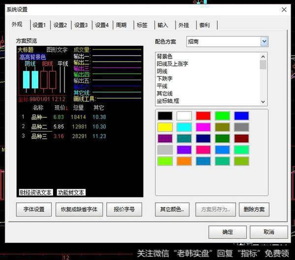Pick the yellow-green swatch in bottom row
Screen dimensions: 295x260
241,162
